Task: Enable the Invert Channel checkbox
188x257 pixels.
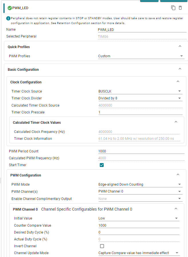Action: [102, 246]
